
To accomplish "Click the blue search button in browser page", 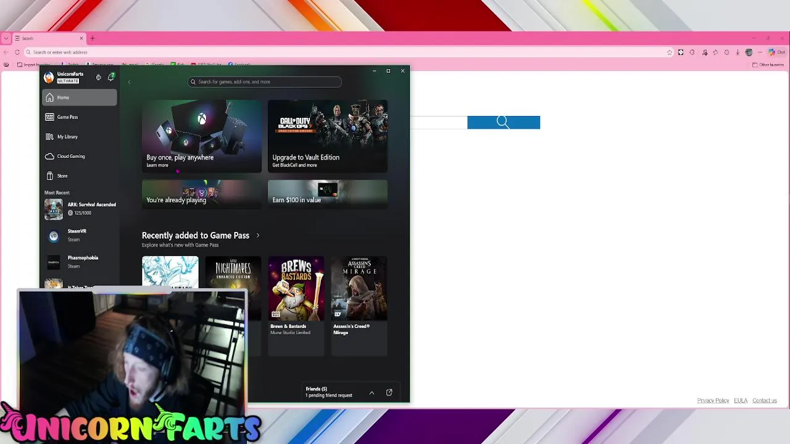I will (504, 122).
